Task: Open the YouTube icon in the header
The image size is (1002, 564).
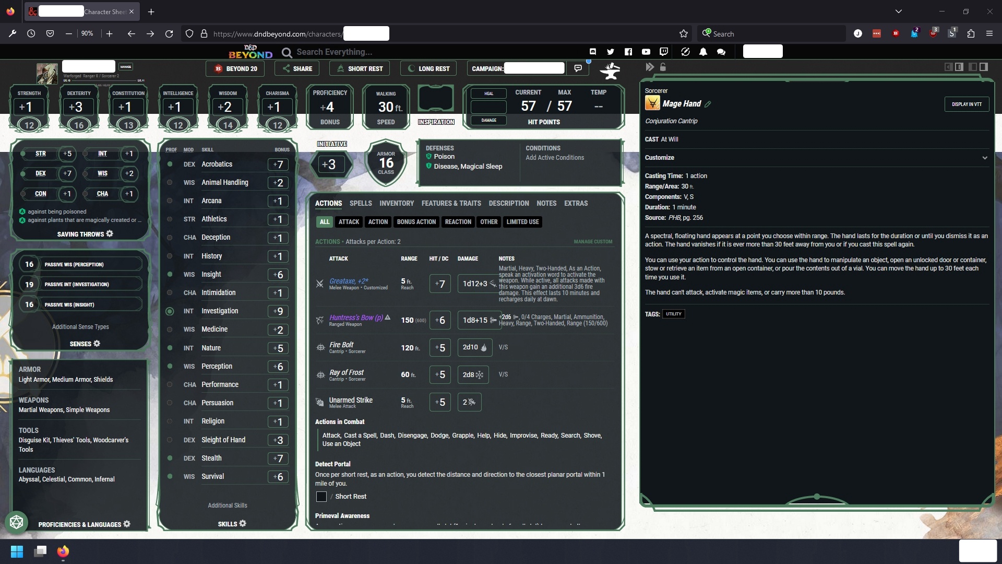Action: click(x=646, y=52)
